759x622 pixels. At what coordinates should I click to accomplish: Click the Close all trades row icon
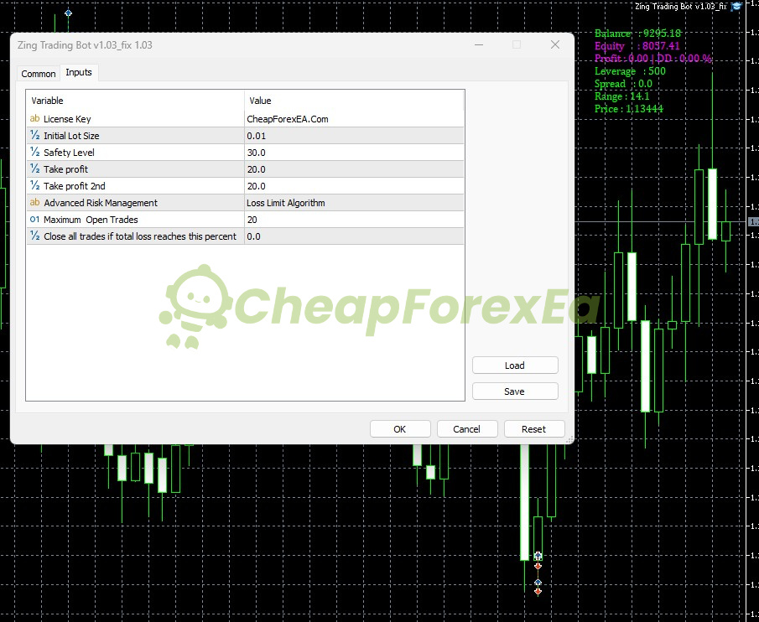pos(35,236)
